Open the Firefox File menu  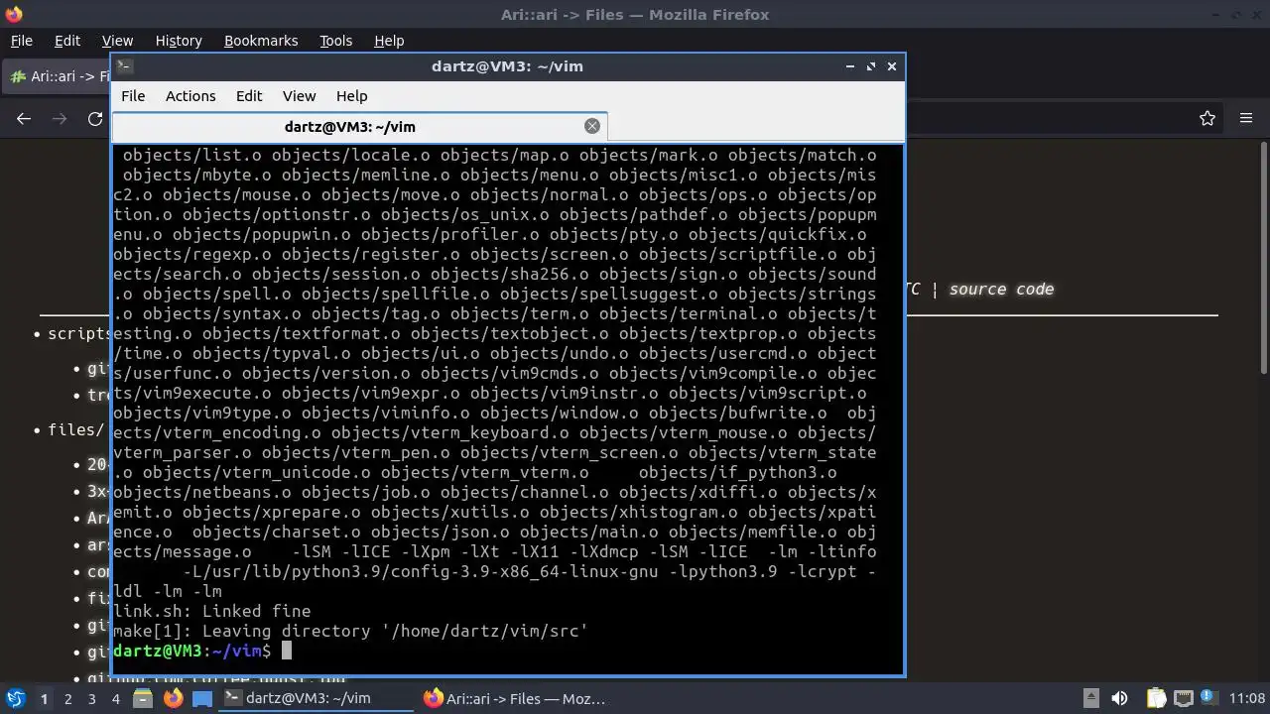pyautogui.click(x=21, y=41)
